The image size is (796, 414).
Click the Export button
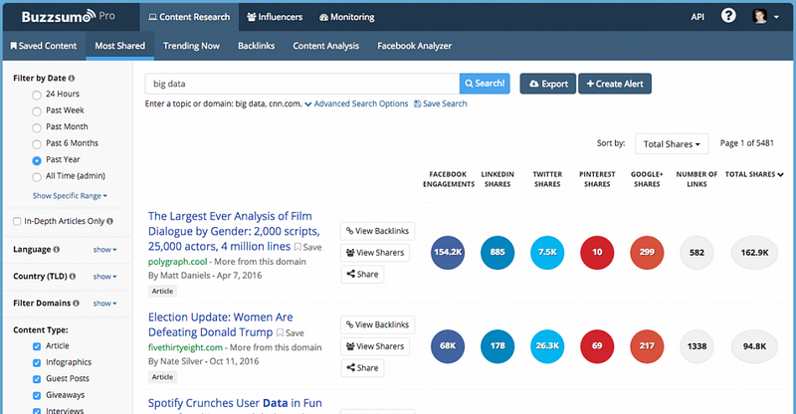tap(548, 84)
